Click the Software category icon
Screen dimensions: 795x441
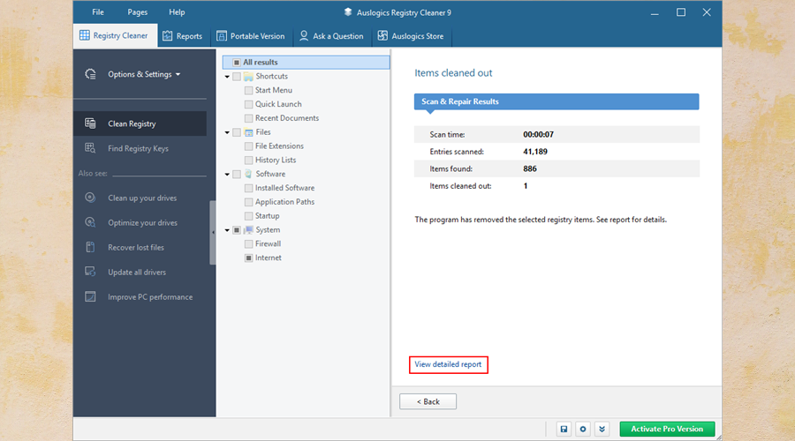point(248,174)
